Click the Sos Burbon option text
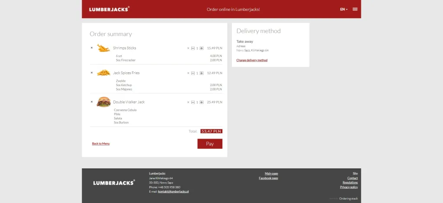 click(121, 122)
